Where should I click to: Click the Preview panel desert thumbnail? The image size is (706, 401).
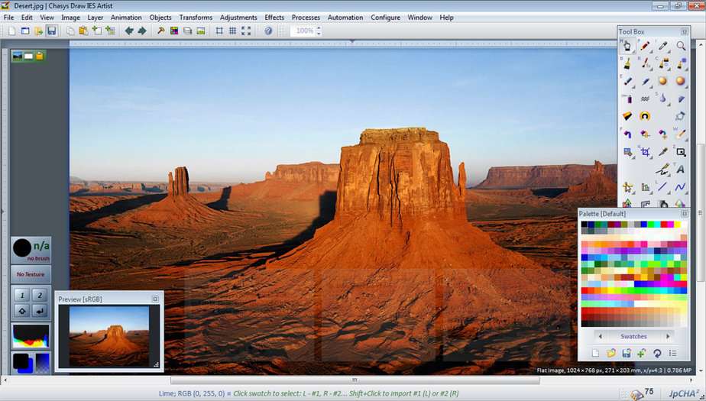click(x=109, y=336)
